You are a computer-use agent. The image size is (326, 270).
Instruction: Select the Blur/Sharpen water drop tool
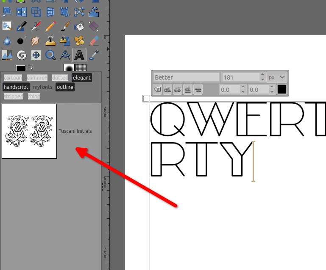click(x=7, y=41)
